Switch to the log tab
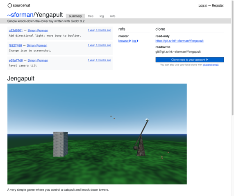 click(102, 16)
